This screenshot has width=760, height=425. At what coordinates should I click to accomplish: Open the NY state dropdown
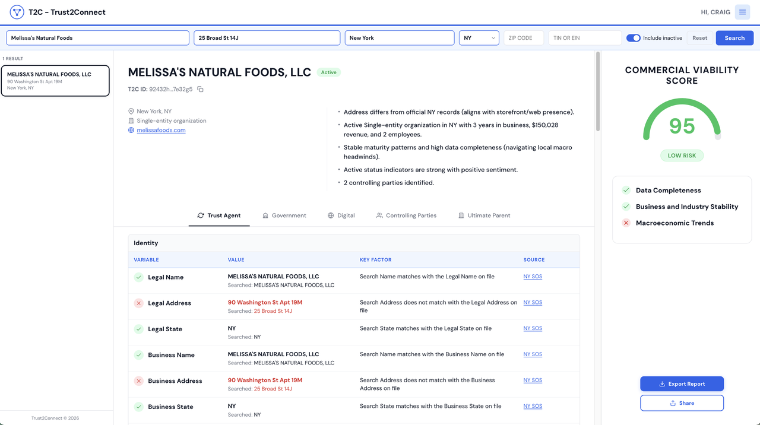point(479,38)
